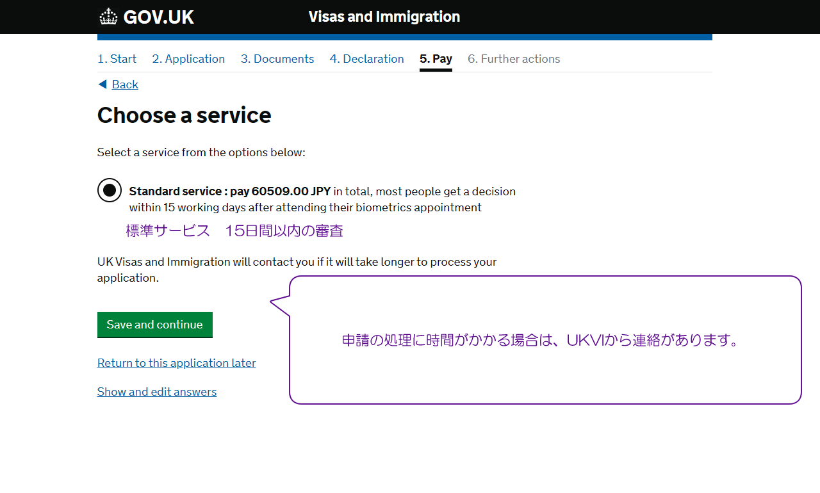820x493 pixels.
Task: Click the GOV.UK crown logo
Action: 109,17
